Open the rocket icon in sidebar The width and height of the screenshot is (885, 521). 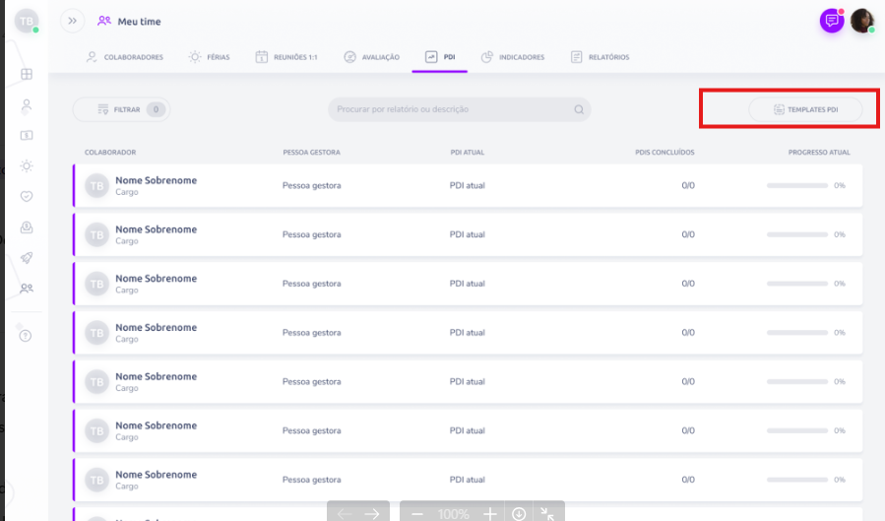(x=27, y=258)
